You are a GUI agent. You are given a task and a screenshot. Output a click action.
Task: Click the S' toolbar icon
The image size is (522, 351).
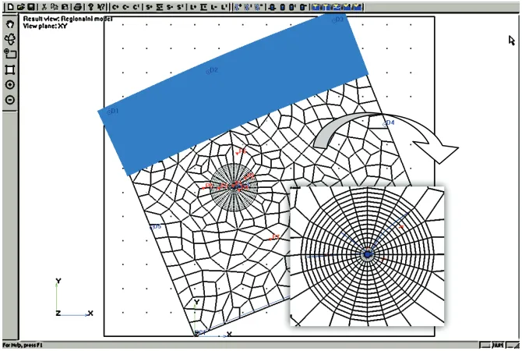tap(180, 7)
